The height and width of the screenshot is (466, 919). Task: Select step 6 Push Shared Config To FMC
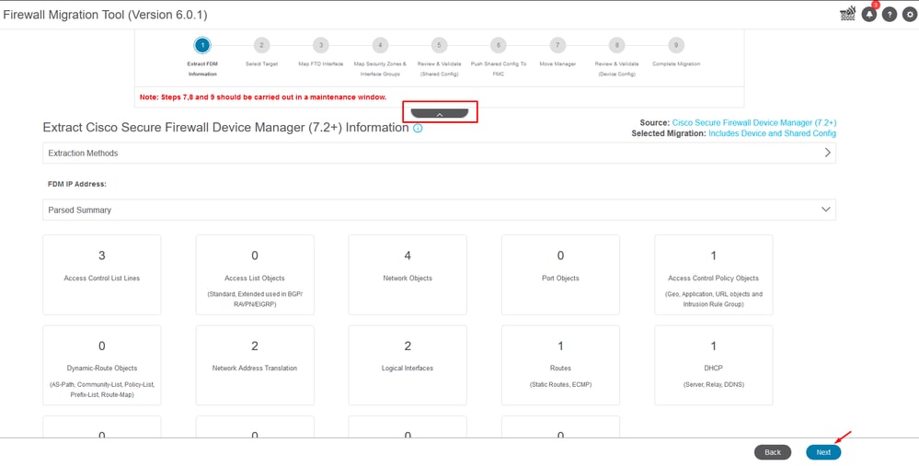coord(499,45)
